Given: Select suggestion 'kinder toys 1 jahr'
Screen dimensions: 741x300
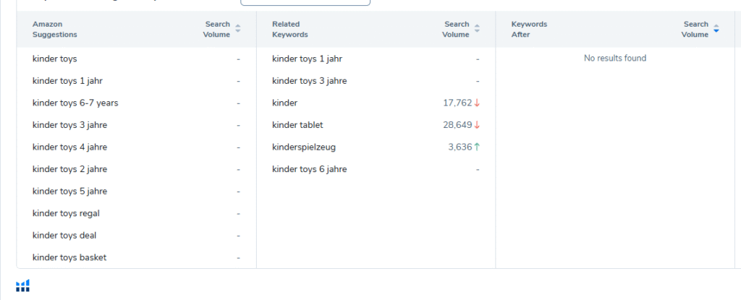Looking at the screenshot, I should (x=67, y=81).
